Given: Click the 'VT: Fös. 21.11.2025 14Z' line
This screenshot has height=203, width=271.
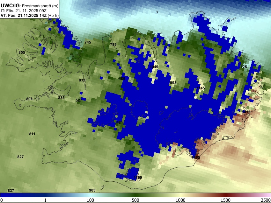Looking at the screenshot, I should [24, 15].
